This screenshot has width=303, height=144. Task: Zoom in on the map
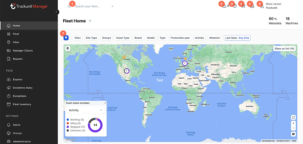click(293, 123)
